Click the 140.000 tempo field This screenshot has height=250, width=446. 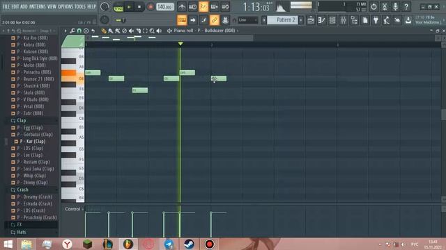point(165,7)
